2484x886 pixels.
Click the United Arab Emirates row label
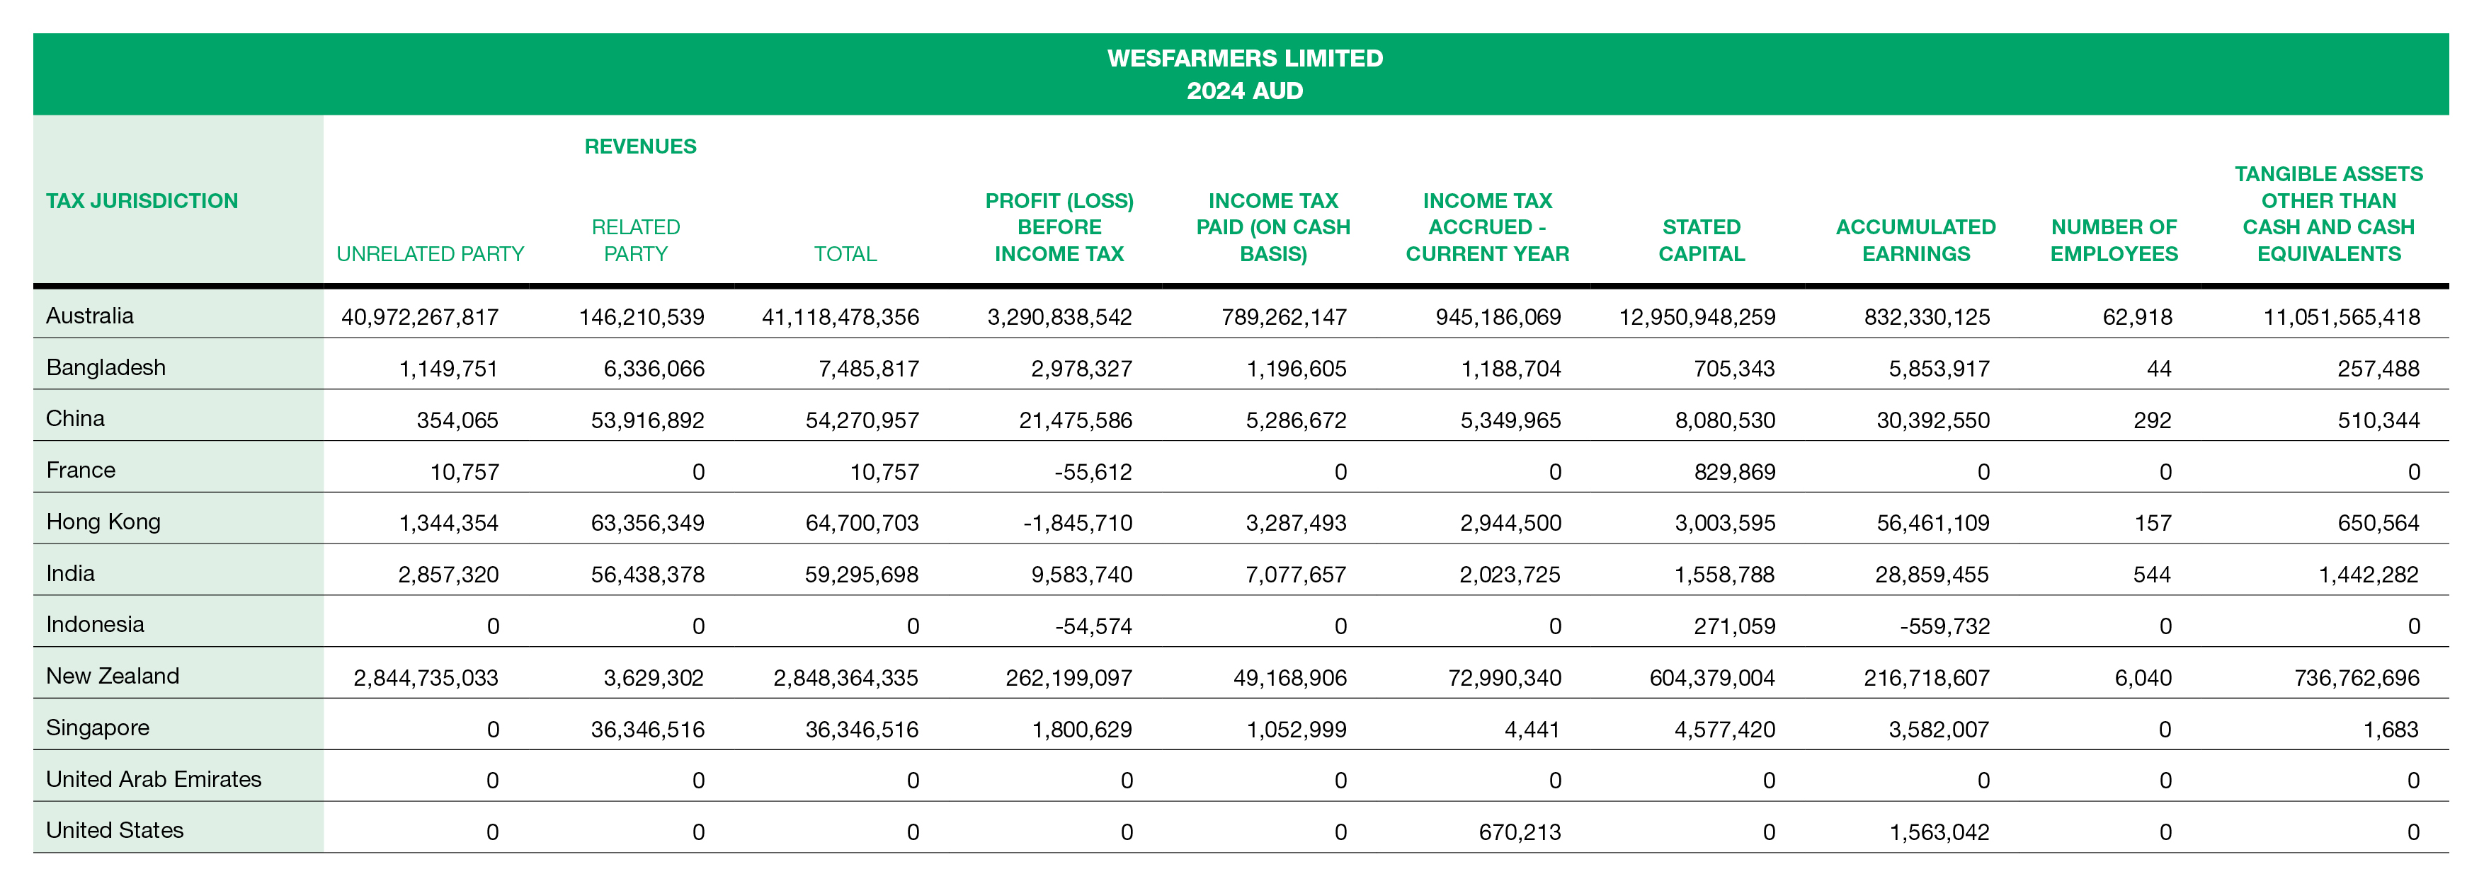point(154,779)
